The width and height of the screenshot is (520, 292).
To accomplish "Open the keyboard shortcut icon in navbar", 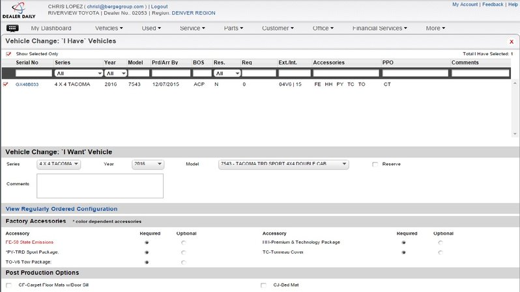I will [12, 28].
